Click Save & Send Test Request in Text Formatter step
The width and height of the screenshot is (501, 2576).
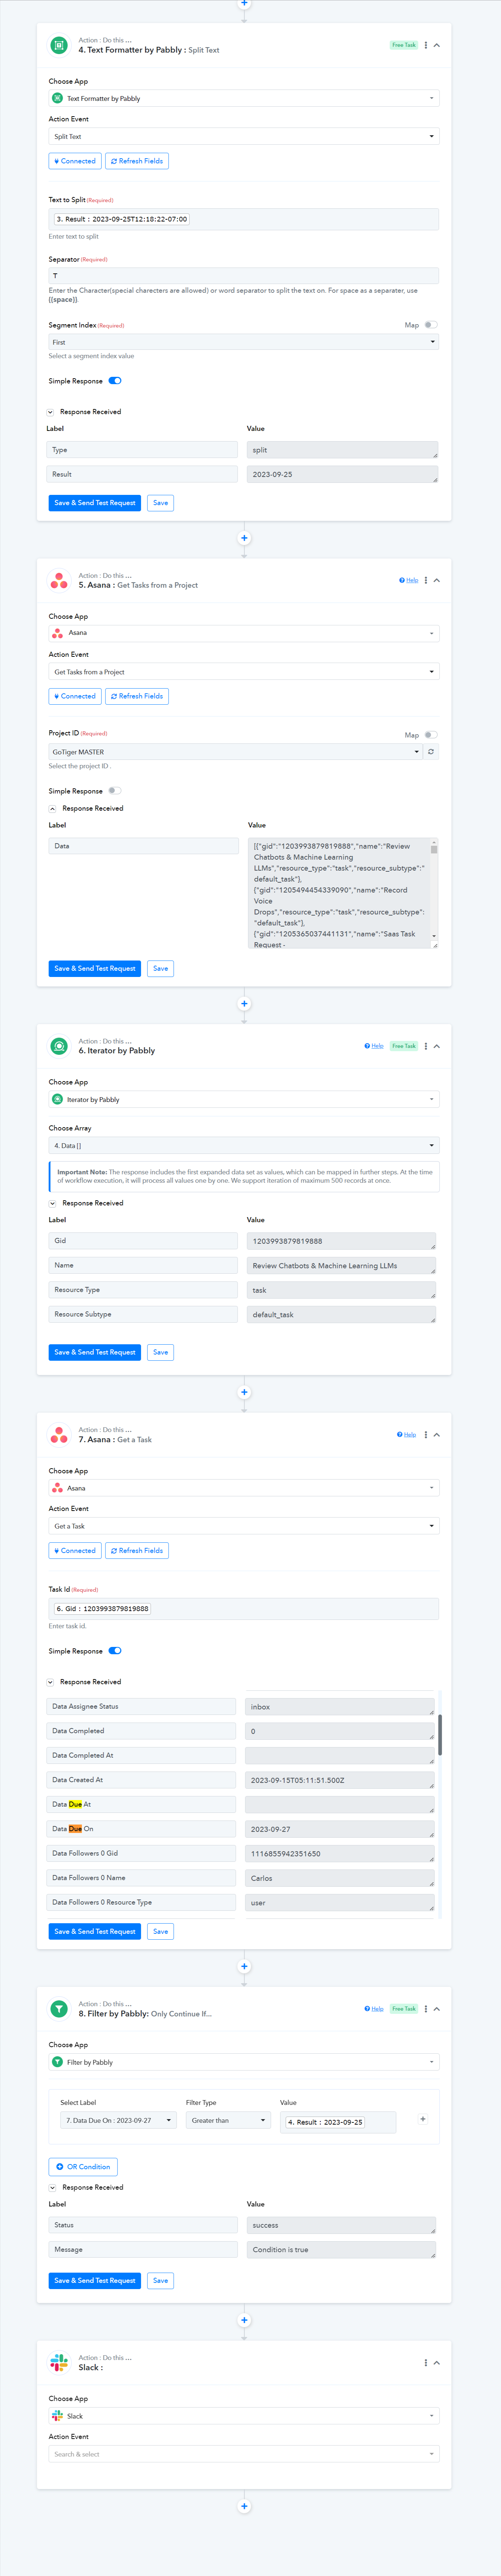click(x=95, y=503)
